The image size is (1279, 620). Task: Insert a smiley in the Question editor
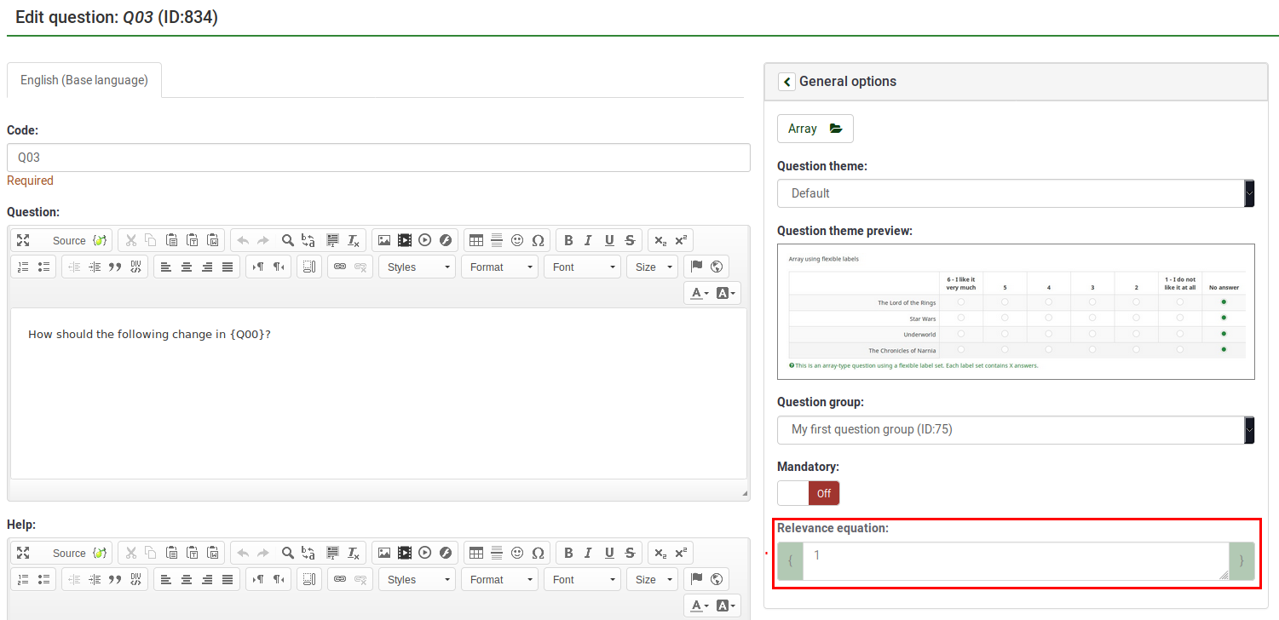coord(517,241)
